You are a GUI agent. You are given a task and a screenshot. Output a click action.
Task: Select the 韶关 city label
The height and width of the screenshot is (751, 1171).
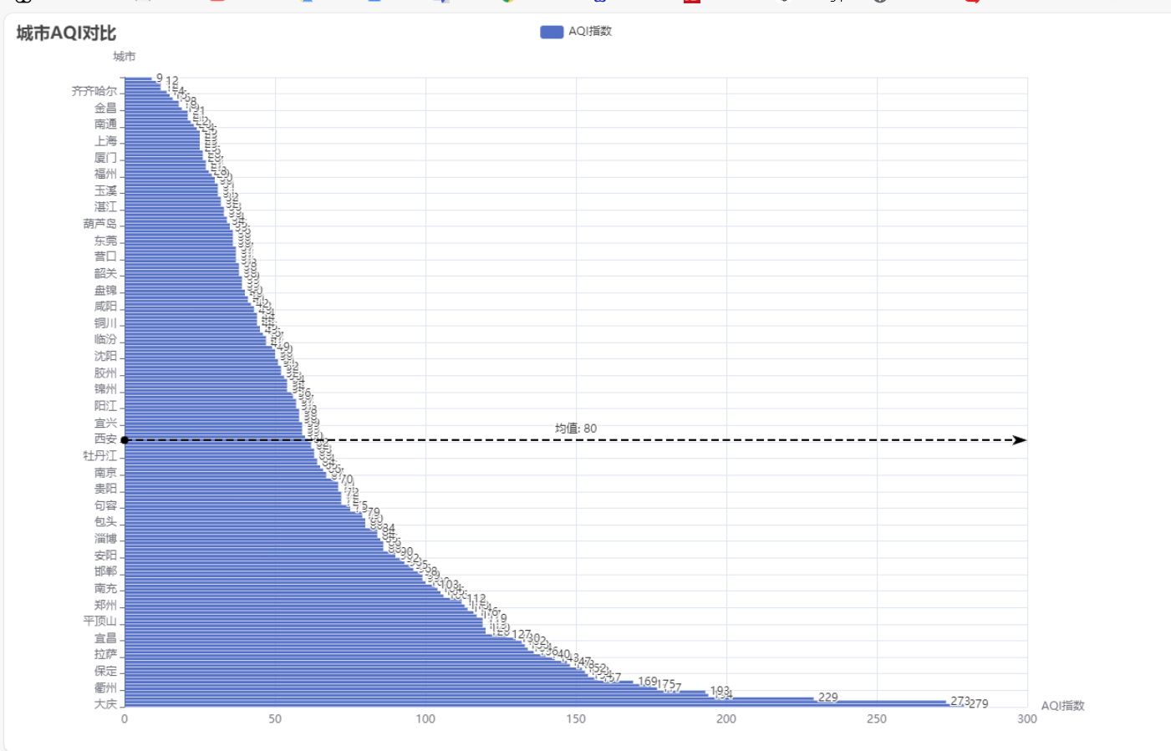[106, 273]
